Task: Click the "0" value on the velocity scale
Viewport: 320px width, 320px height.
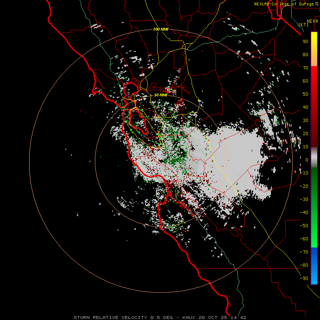Action: click(x=307, y=160)
